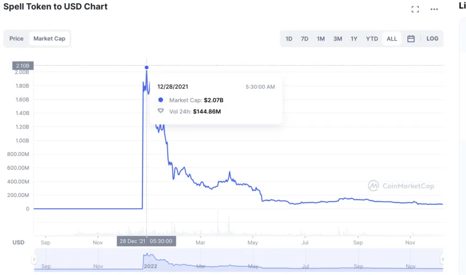Image resolution: width=466 pixels, height=275 pixels.
Task: Open the fullscreen chart view icon
Action: (415, 9)
